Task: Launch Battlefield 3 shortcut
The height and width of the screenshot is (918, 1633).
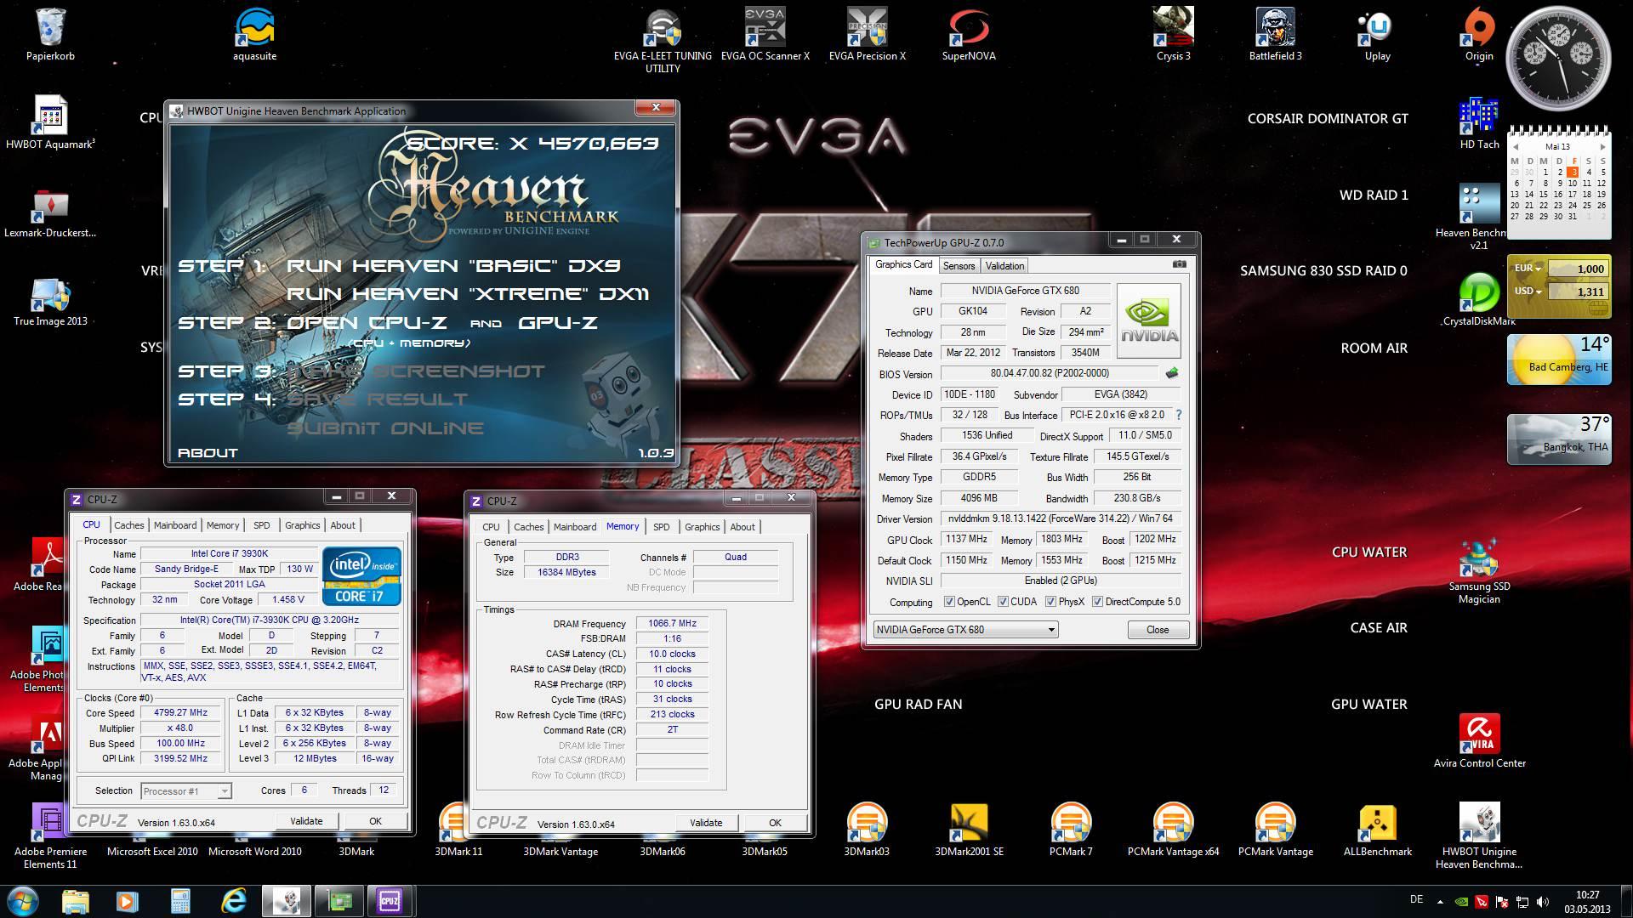Action: (x=1275, y=34)
